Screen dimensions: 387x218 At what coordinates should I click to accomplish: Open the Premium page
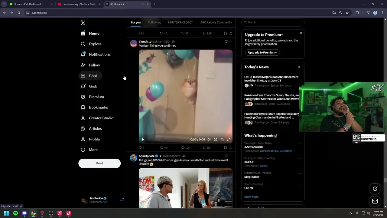(x=93, y=97)
